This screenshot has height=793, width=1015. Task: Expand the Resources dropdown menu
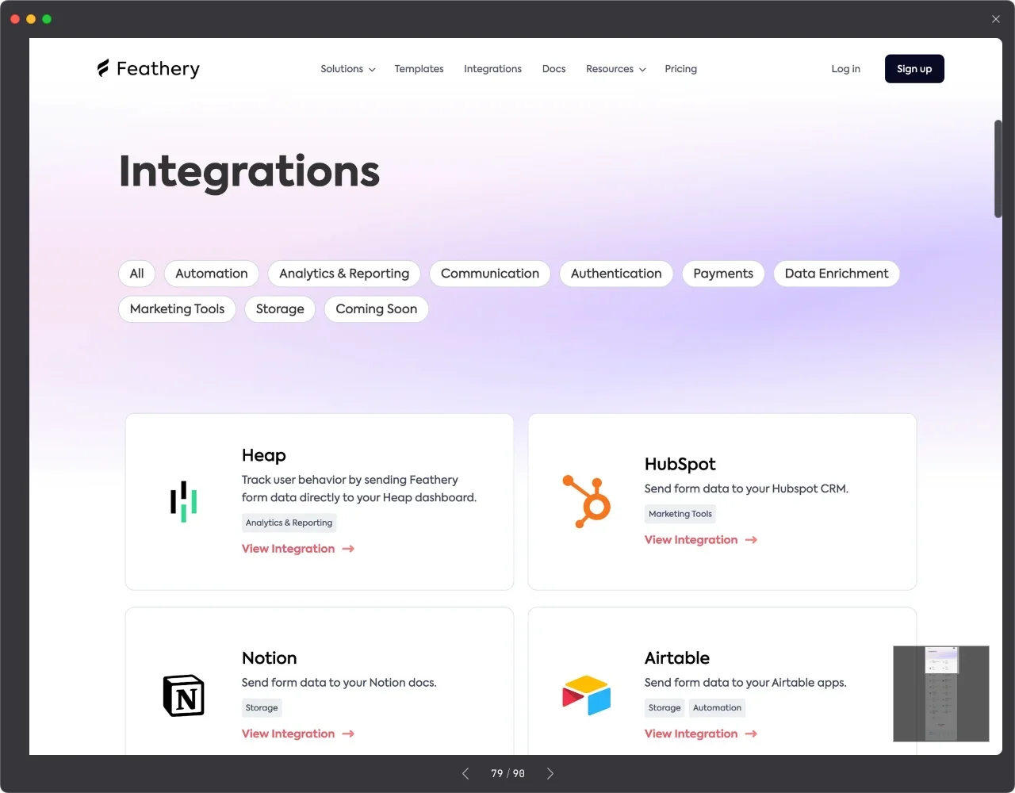(x=615, y=69)
